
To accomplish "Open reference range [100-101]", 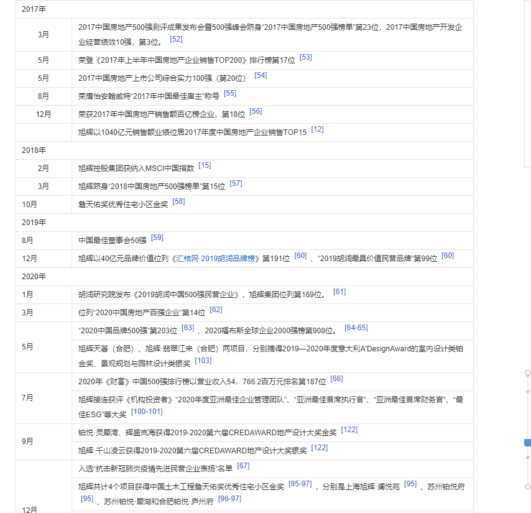I will click(147, 412).
